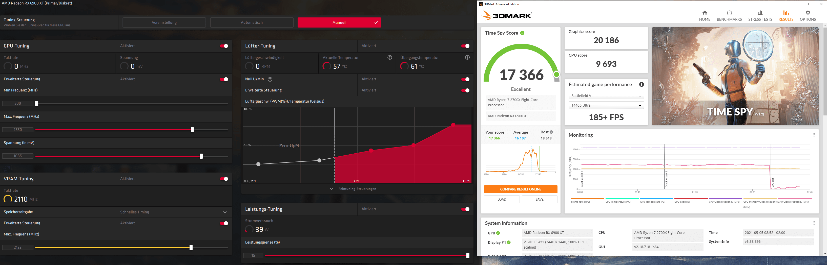The image size is (827, 265).
Task: Open System information three-dot menu
Action: (814, 223)
